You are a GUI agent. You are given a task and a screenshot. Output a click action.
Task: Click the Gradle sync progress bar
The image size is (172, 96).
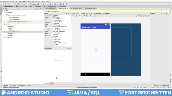pyautogui.click(x=139, y=87)
